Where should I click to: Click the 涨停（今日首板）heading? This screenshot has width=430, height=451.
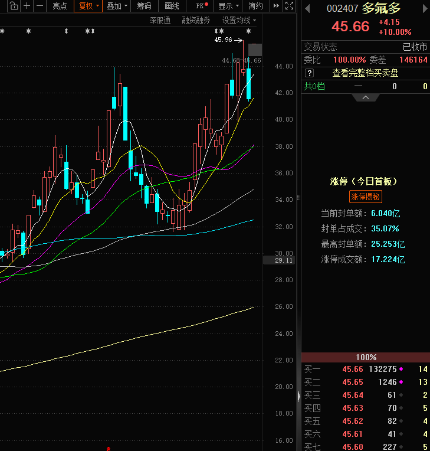pos(363,181)
